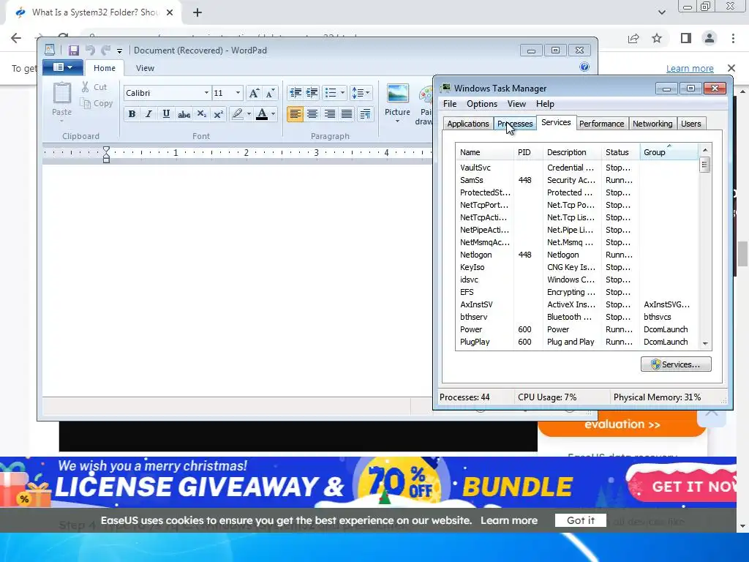Open the Chrome three-dot menu
This screenshot has width=749, height=562.
point(733,38)
